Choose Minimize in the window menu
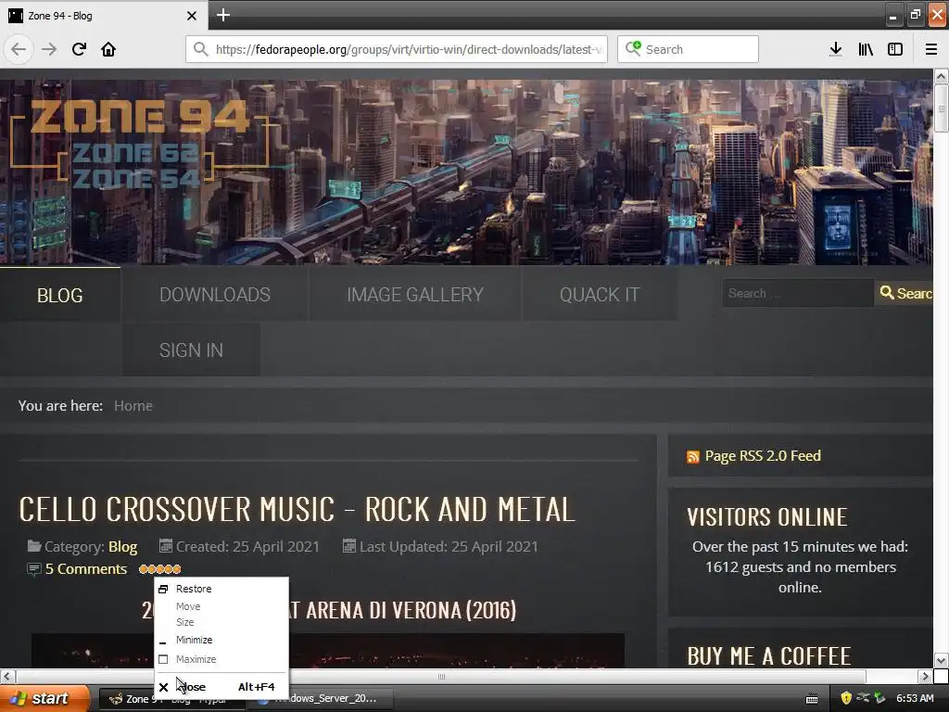 pos(221,640)
